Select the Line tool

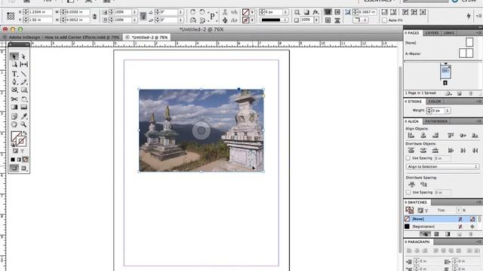click(23, 74)
